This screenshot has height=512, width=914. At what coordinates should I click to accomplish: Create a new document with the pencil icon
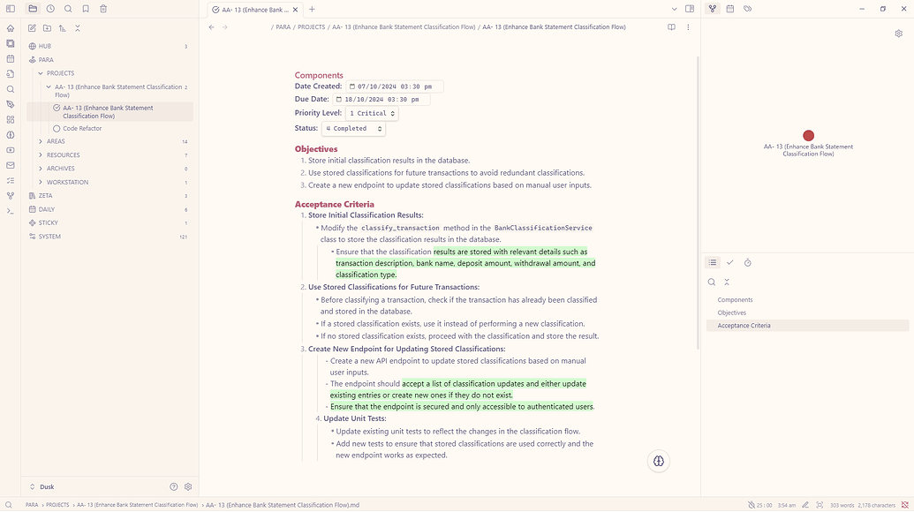[x=31, y=27]
